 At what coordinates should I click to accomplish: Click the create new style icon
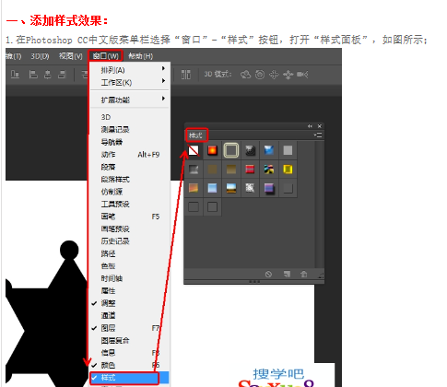tap(287, 274)
